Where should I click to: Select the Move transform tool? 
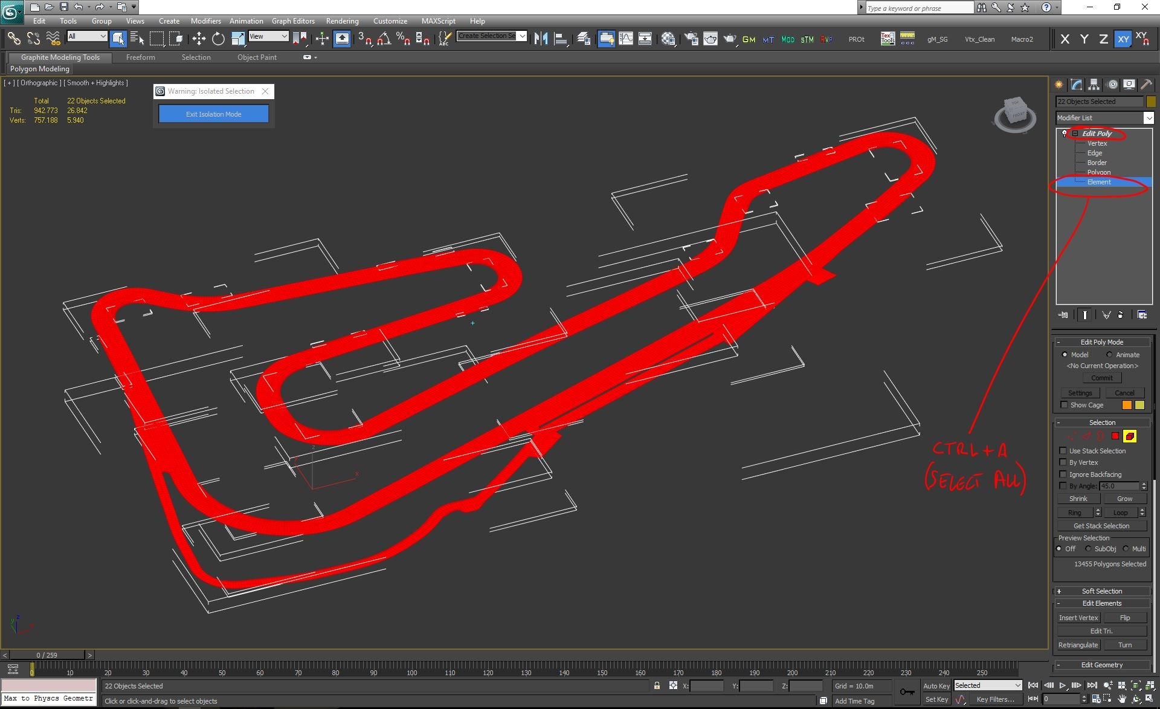(x=199, y=39)
